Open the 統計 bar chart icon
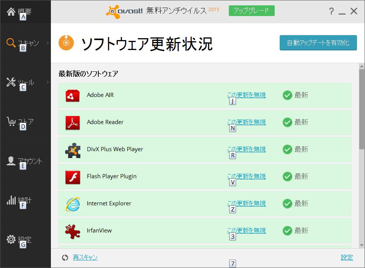Viewport: 365px width, 268px height. tap(11, 200)
